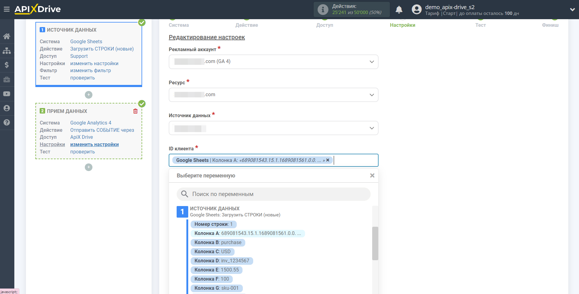This screenshot has height=294, width=579.
Task: Click проверить in data receiver block
Action: coord(83,152)
